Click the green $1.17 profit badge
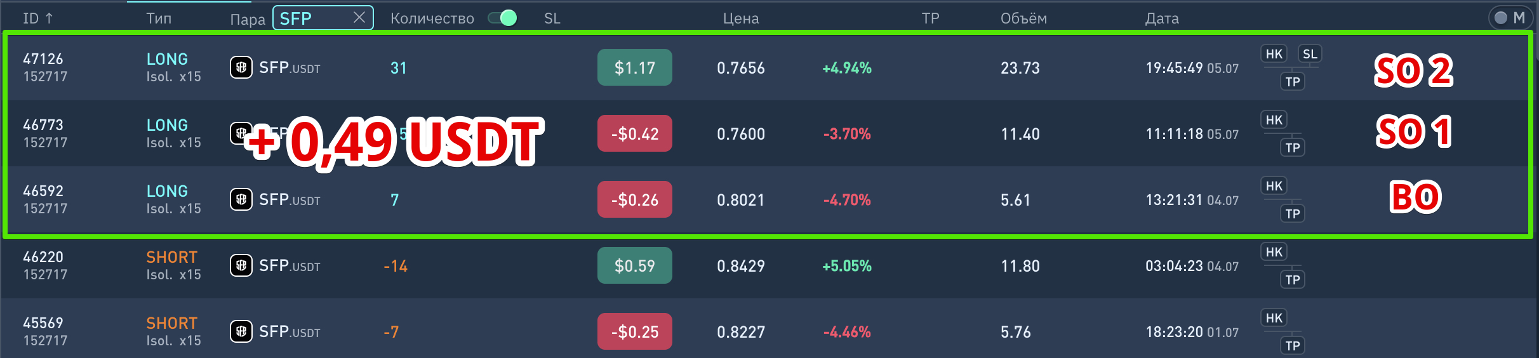 point(634,67)
